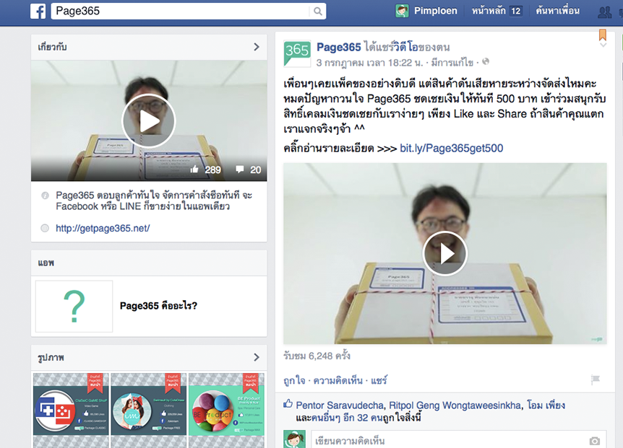Open Page365 page name in post header
623x448 pixels.
tap(338, 47)
